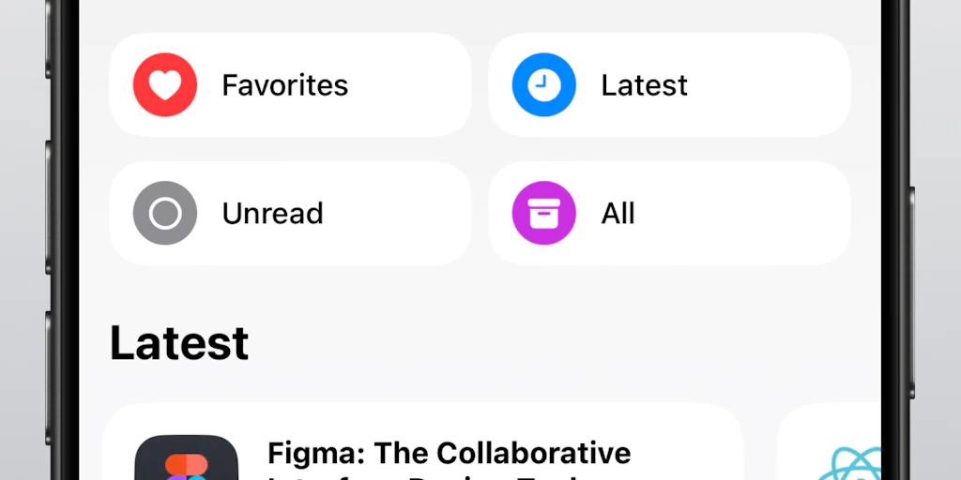The image size is (961, 480).
Task: Select the Unread text label
Action: (272, 214)
